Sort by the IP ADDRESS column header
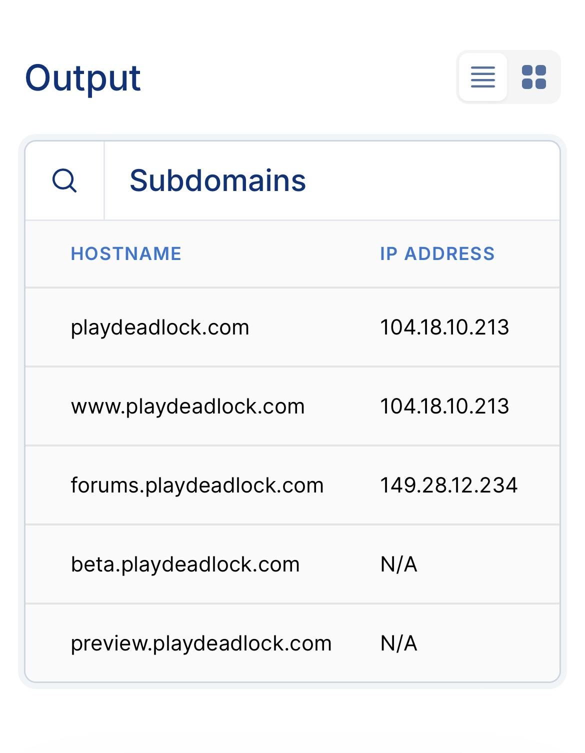The width and height of the screenshot is (585, 753). [x=437, y=253]
